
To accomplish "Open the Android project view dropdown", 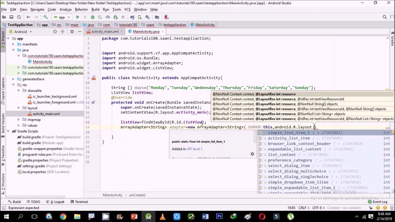I will (20, 31).
